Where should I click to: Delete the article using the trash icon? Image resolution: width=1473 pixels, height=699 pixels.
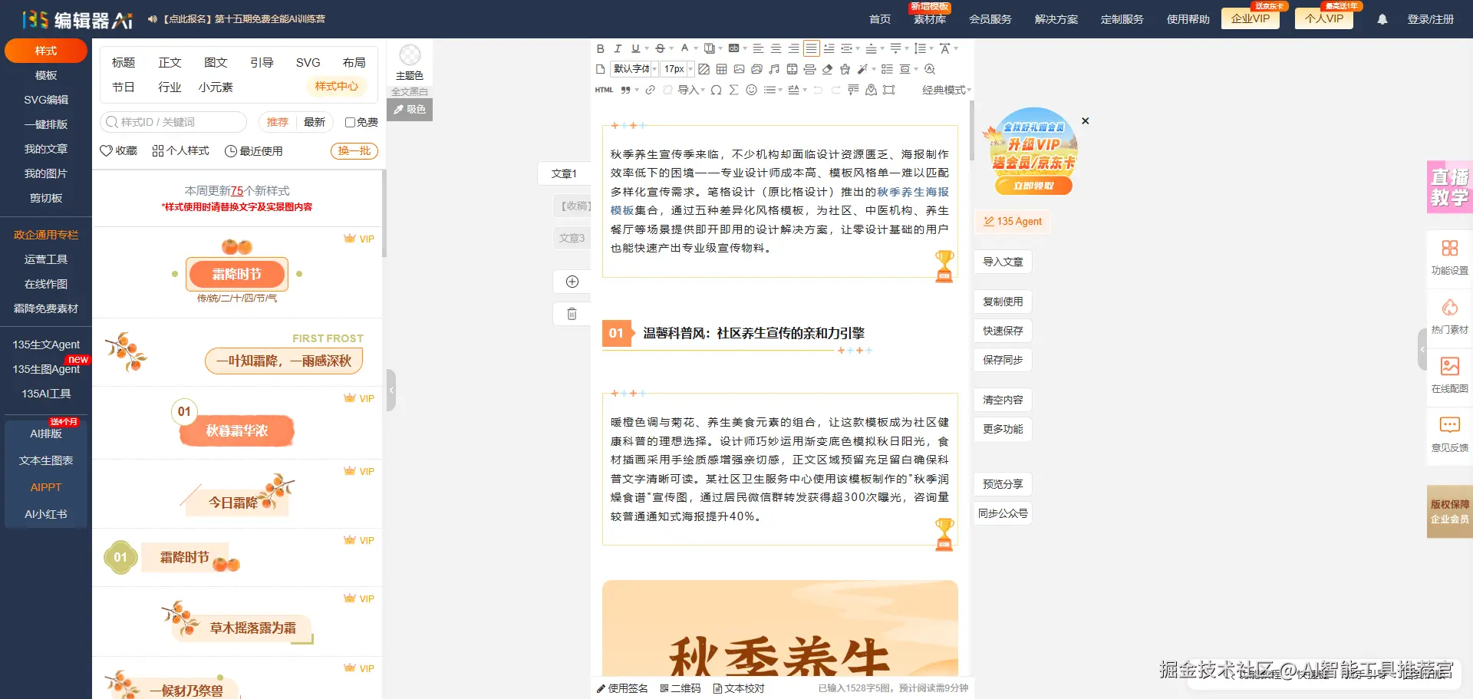572,314
